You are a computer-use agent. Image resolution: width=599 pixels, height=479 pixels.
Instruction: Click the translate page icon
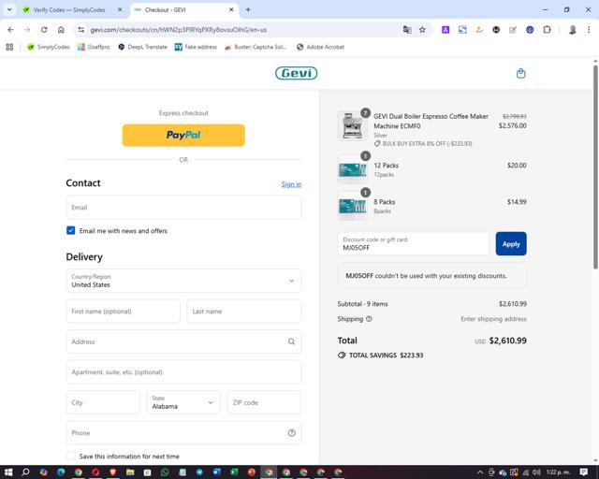point(407,30)
